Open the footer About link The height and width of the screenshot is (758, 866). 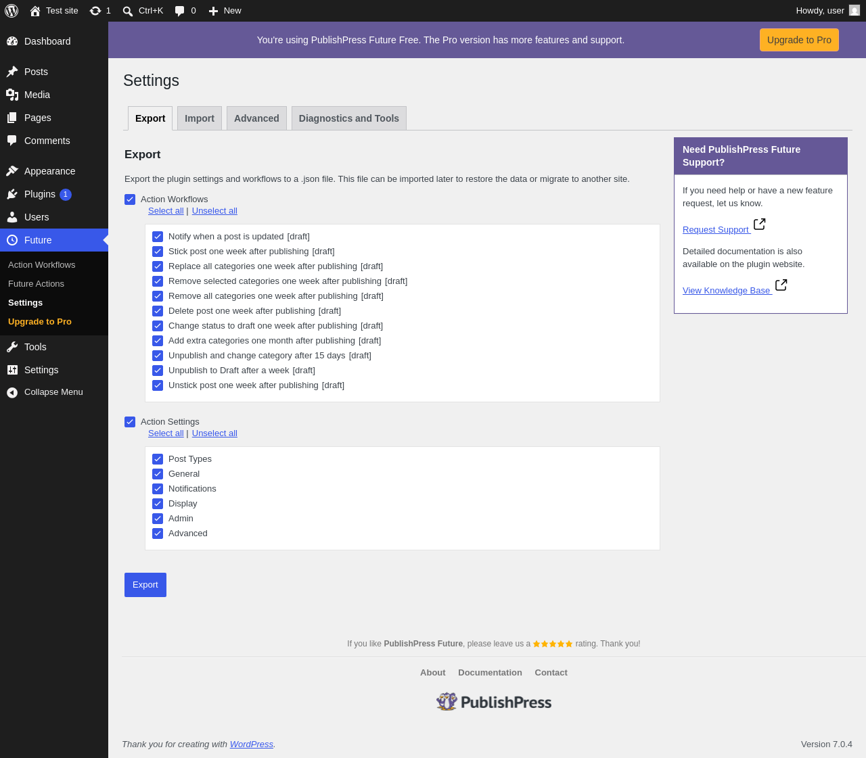tap(432, 673)
